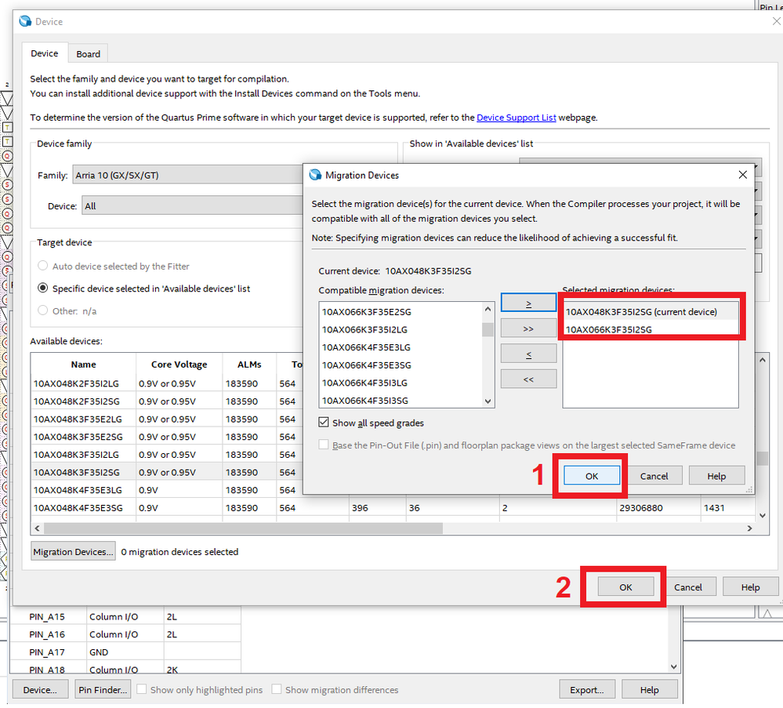783x708 pixels.
Task: Click the available devices horizontal scroll-left arrow
Action: 38,528
